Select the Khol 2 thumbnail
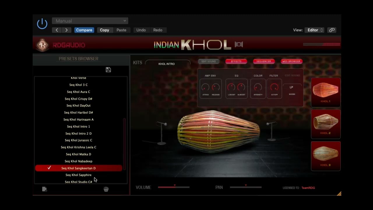 pos(326,124)
